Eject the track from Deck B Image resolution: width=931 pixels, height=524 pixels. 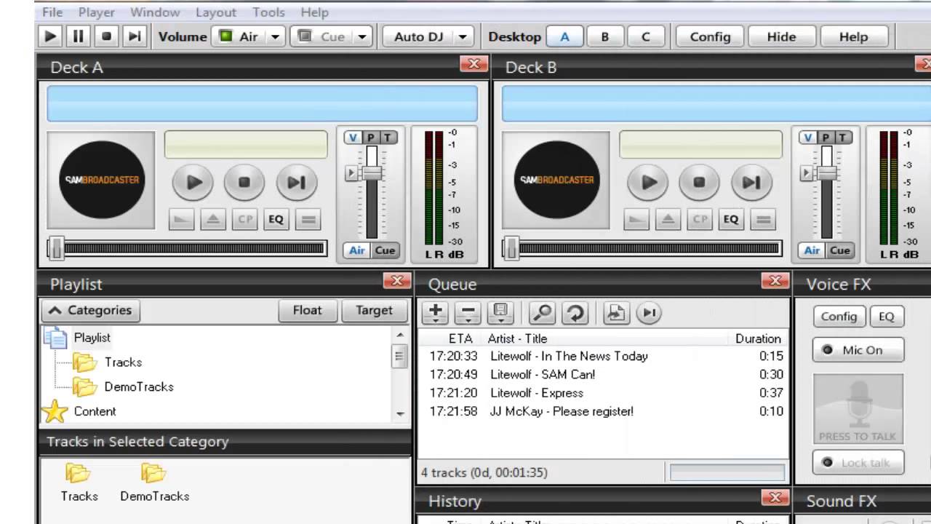(668, 219)
